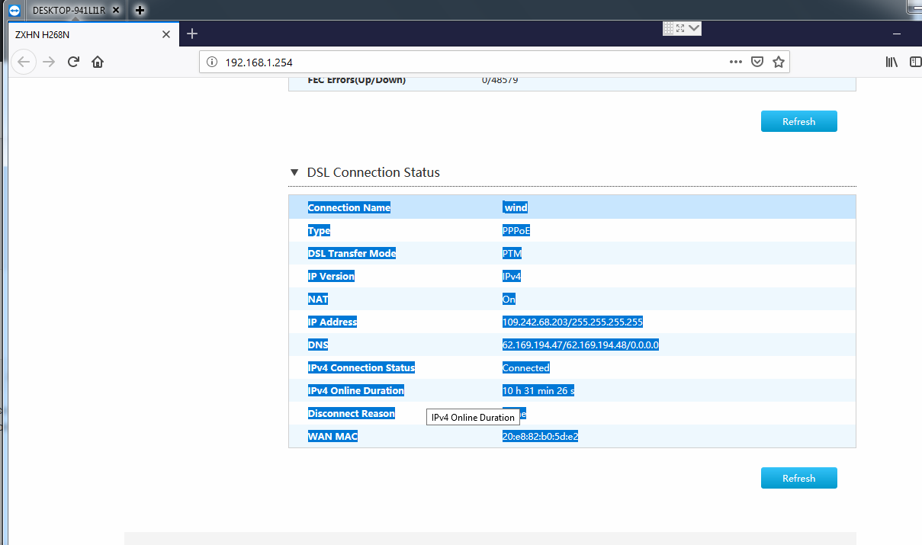Add a new TeamViewer session tab
The width and height of the screenshot is (922, 545).
tap(140, 10)
